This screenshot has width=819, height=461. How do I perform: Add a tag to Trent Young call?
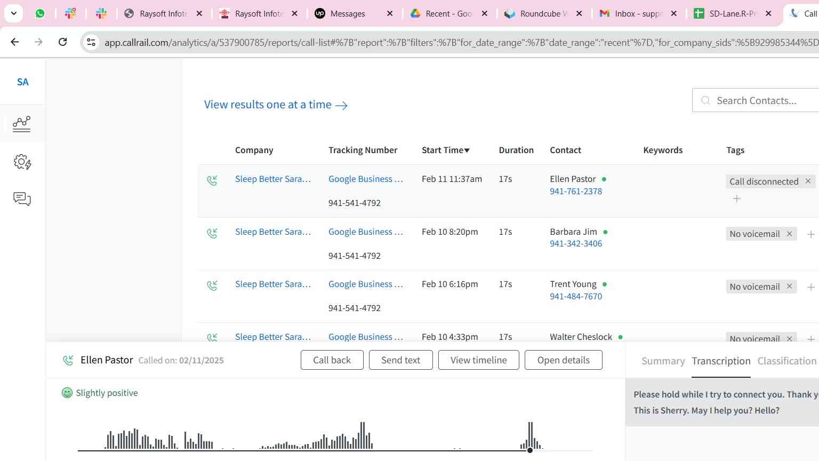click(x=811, y=287)
